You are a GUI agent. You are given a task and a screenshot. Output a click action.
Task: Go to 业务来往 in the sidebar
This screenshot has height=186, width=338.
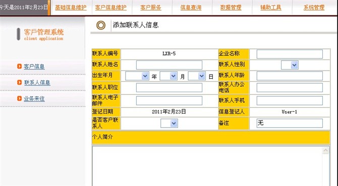click(34, 99)
